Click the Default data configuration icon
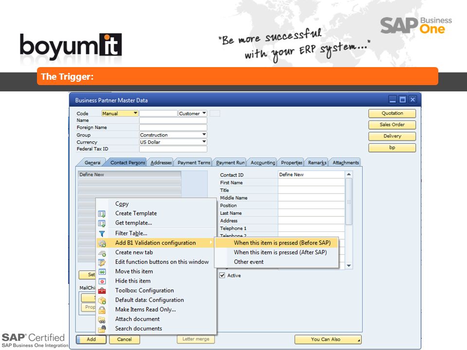 (x=102, y=300)
